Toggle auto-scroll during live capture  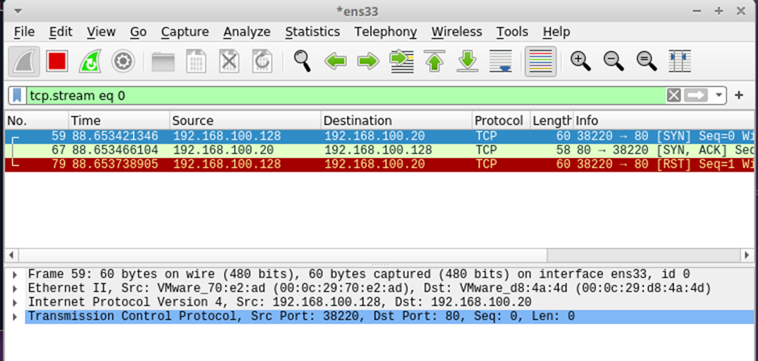pyautogui.click(x=500, y=61)
